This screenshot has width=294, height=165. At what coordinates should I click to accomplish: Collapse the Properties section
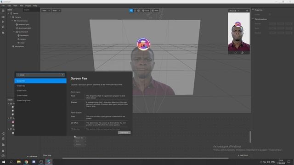click(x=253, y=10)
